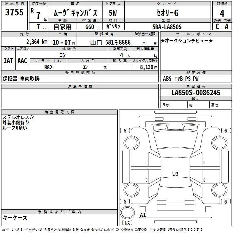
Task: Click front-right tire wheel in diagram
Action: (220, 143)
